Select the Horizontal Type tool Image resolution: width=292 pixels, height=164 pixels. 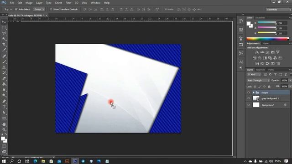click(4, 107)
